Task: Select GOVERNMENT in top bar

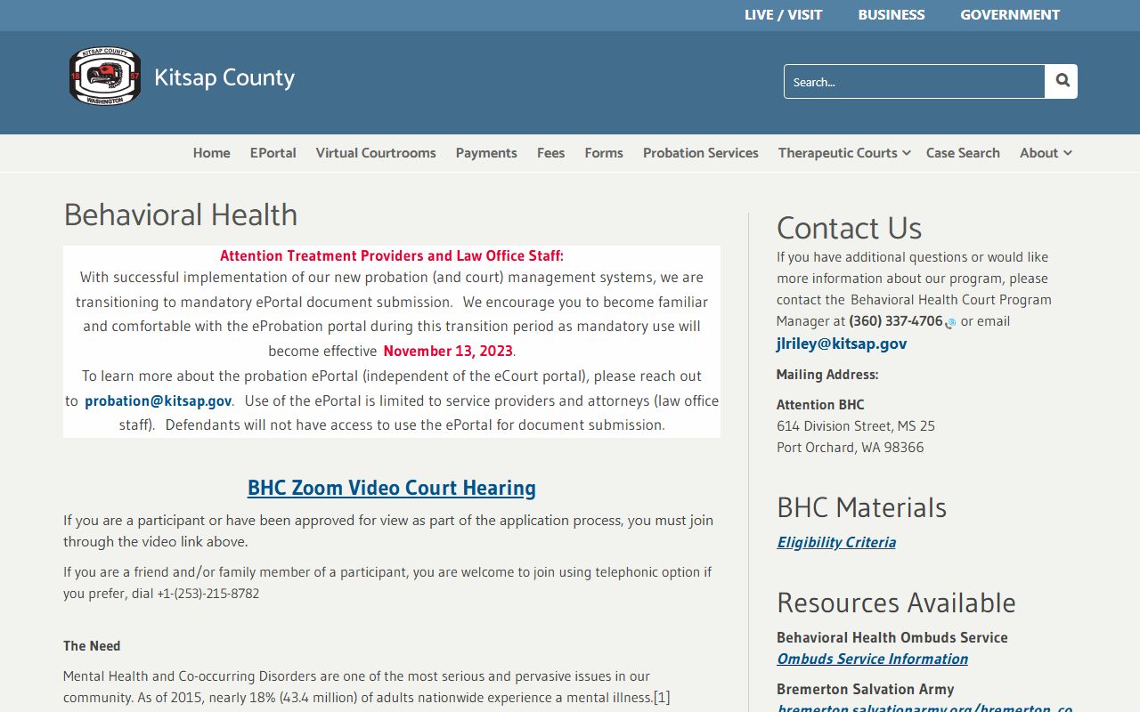Action: (1010, 15)
